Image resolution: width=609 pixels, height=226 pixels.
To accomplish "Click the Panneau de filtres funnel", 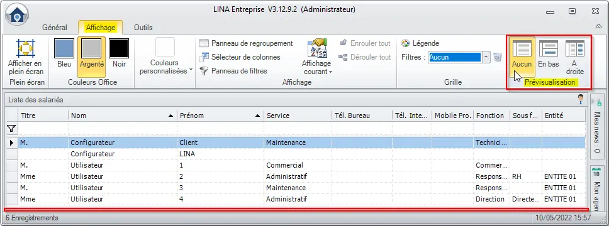I will [203, 71].
